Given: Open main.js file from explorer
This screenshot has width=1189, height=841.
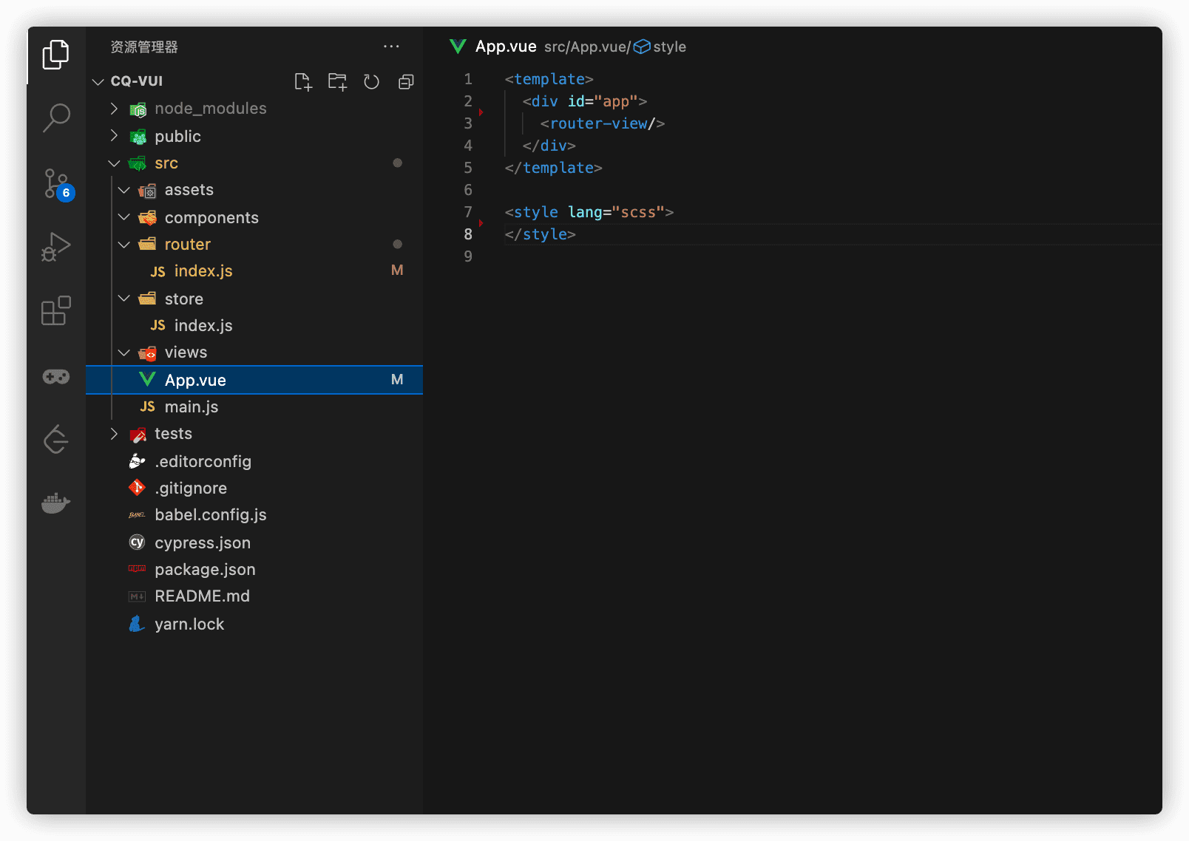Looking at the screenshot, I should pos(191,407).
